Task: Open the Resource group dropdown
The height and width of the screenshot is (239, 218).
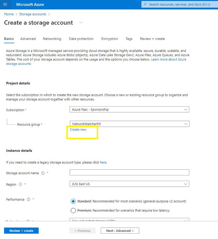Action: 129,124
